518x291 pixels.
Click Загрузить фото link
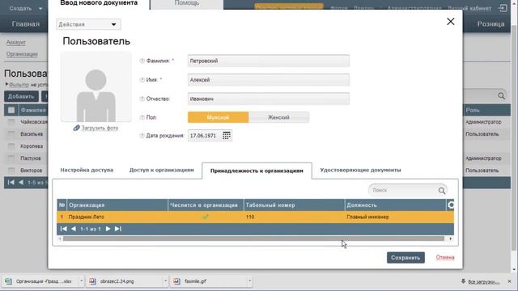pos(100,128)
